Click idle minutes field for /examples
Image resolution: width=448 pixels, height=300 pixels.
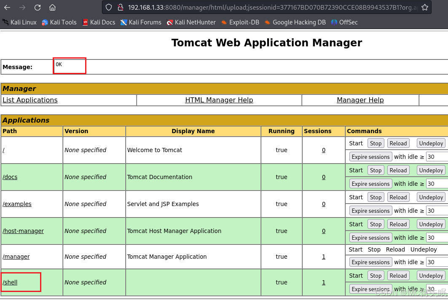pos(437,211)
